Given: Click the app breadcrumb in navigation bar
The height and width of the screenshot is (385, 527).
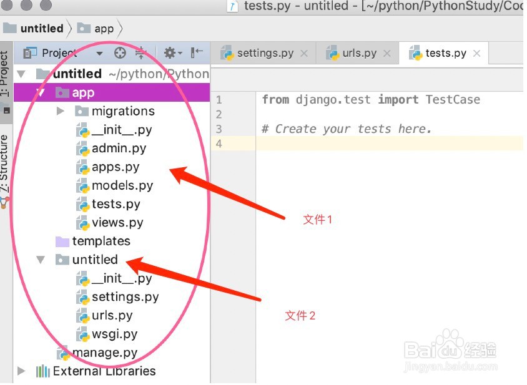Looking at the screenshot, I should 104,29.
